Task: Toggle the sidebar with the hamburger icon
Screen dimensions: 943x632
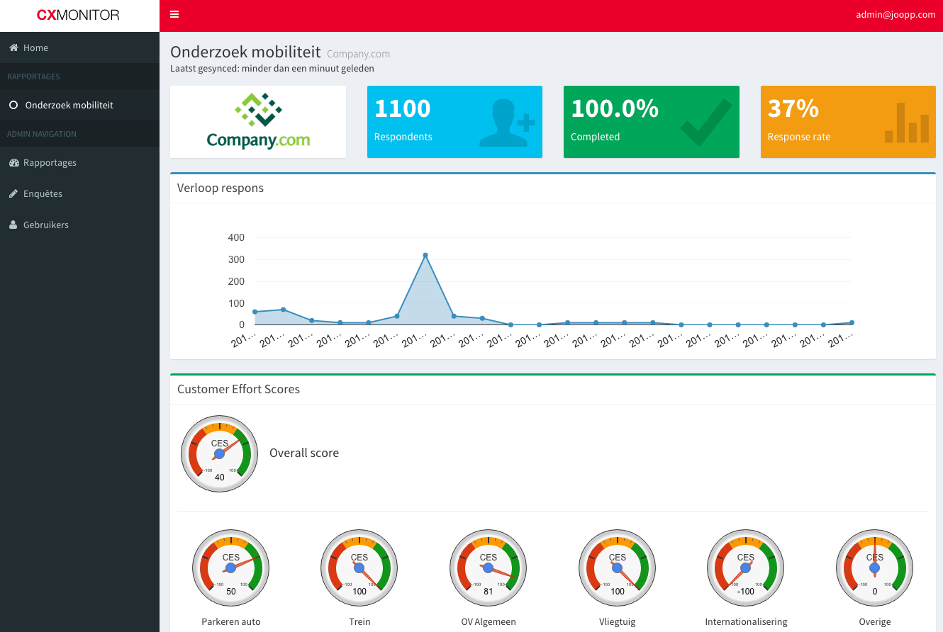Action: click(x=174, y=15)
